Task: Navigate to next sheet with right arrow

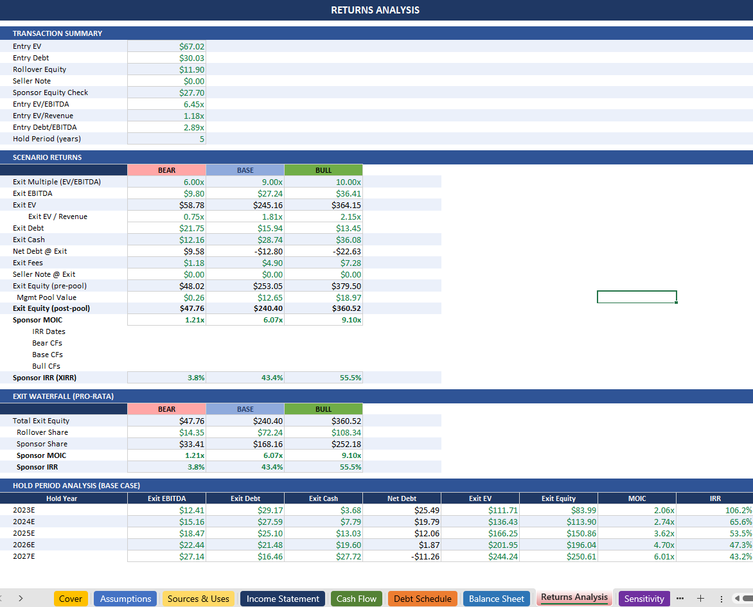Action: click(21, 599)
